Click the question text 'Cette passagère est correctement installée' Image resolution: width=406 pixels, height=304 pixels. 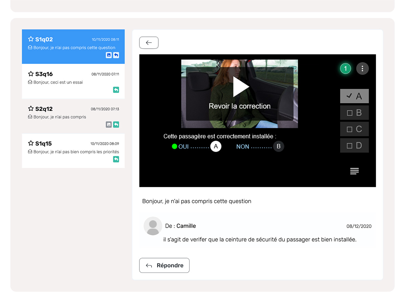220,136
